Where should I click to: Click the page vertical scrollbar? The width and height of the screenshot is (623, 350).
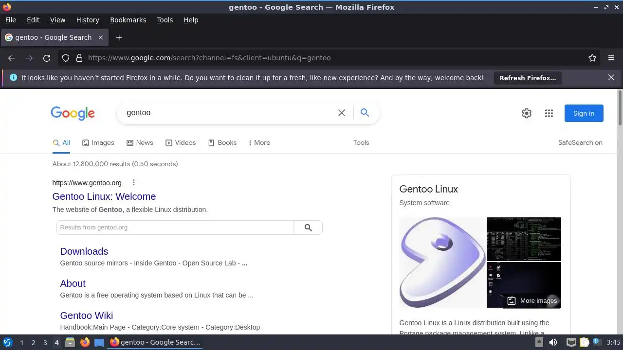click(620, 108)
